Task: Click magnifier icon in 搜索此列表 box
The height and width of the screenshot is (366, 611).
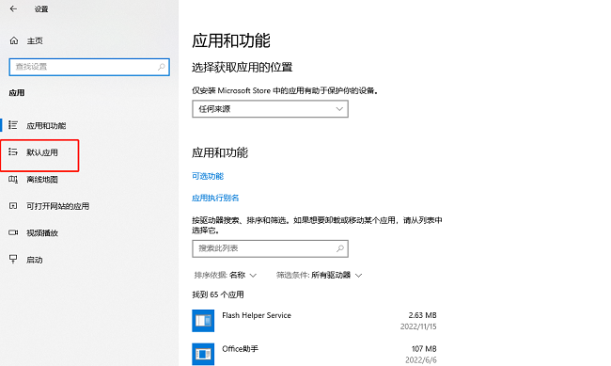Action: [x=339, y=248]
